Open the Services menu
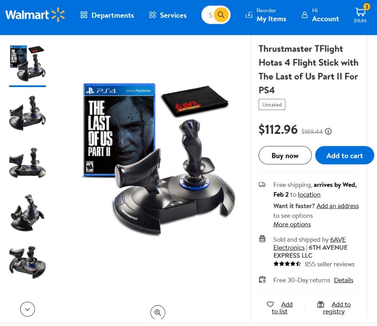This screenshot has width=377, height=326. [168, 15]
